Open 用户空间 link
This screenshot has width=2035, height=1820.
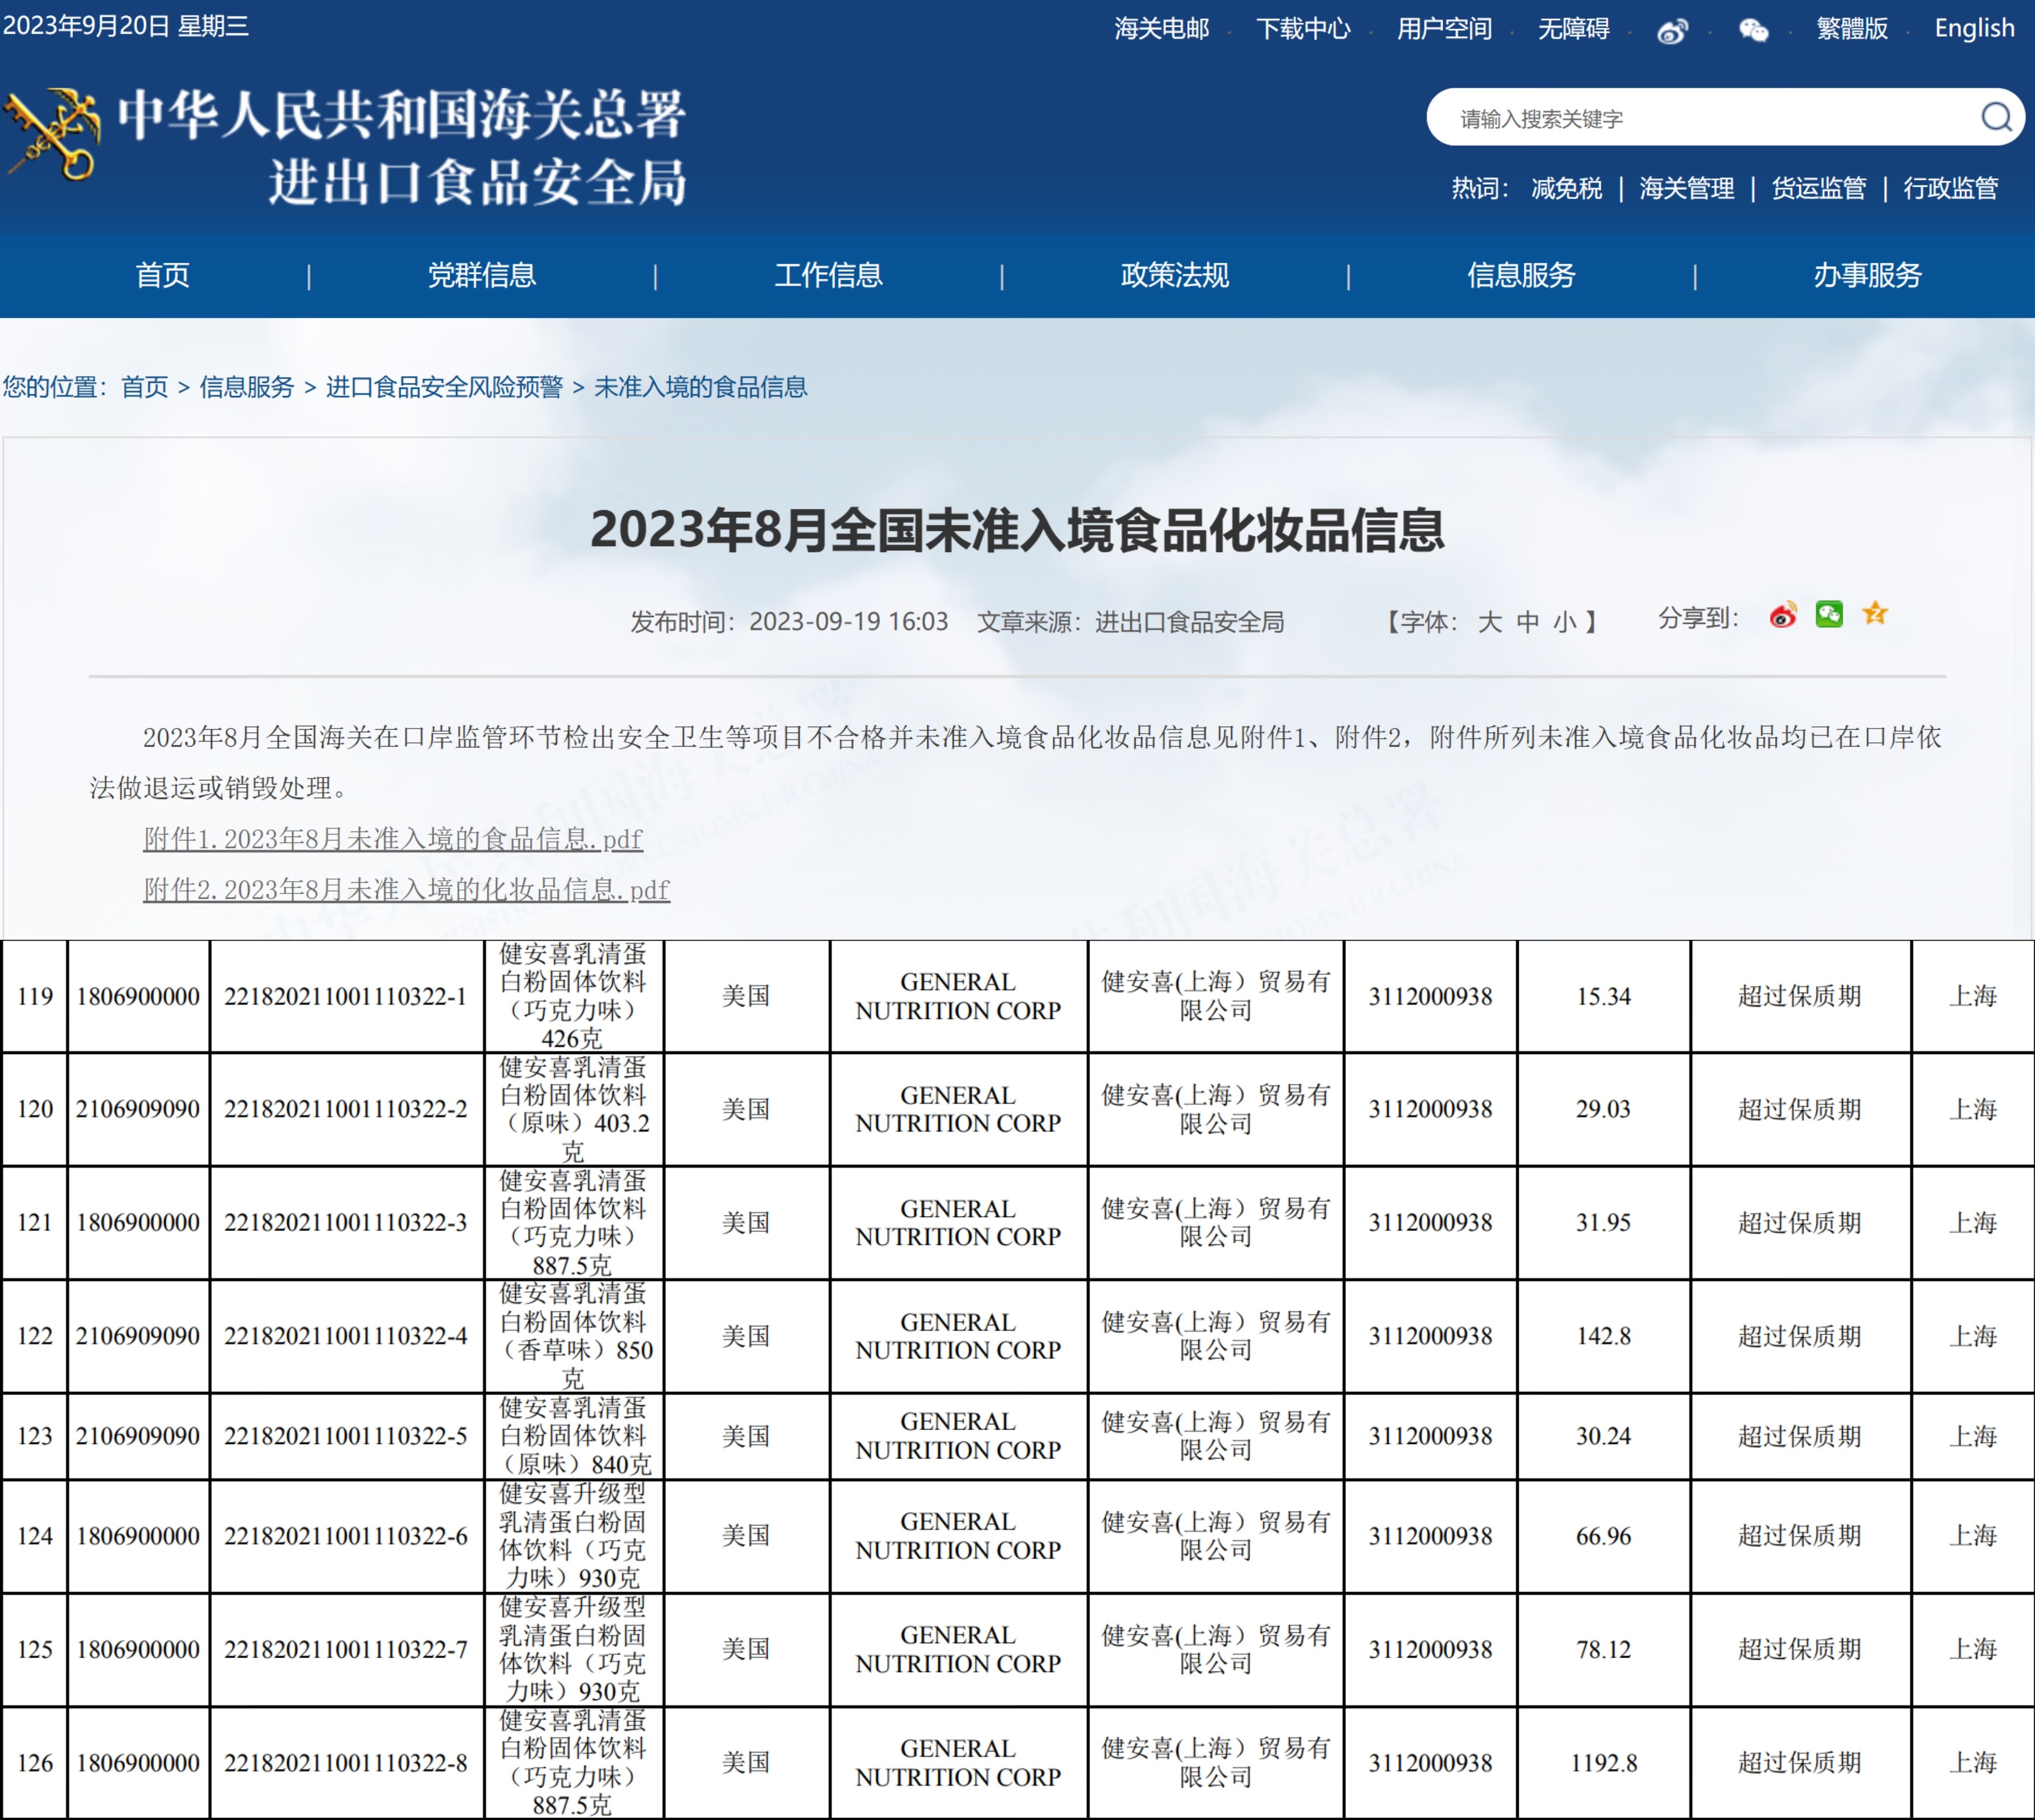(x=1444, y=29)
